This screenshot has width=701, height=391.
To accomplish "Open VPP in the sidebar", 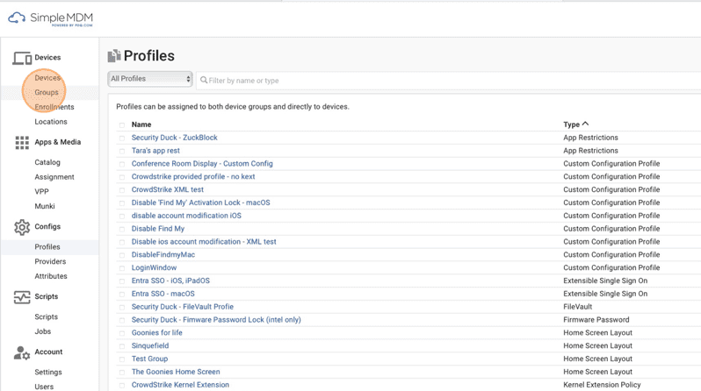I will click(x=41, y=191).
